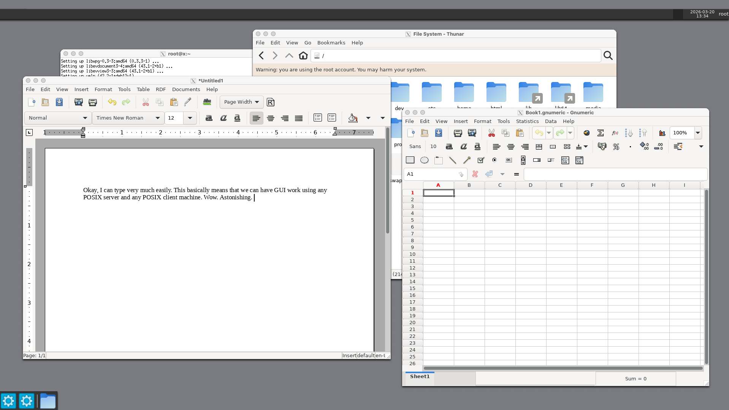The image size is (729, 410).
Task: Click the highlight color bucket in AbiWord
Action: [353, 118]
